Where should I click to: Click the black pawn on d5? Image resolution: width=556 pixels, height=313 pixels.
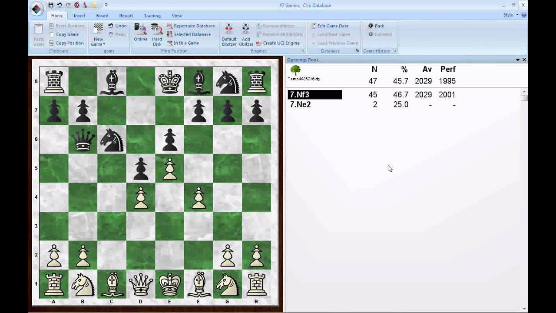[141, 168]
